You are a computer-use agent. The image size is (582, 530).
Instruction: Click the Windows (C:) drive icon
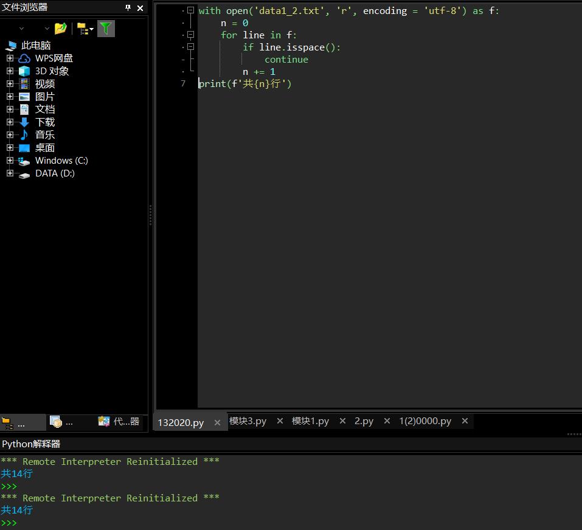(24, 161)
